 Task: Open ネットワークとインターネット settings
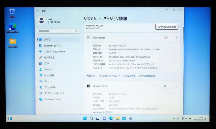(x=58, y=51)
